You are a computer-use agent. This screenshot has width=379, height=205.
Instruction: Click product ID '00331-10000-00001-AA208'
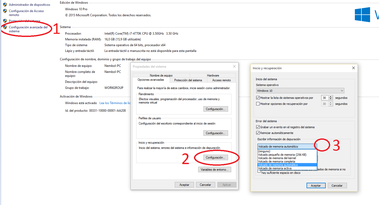click(x=107, y=111)
